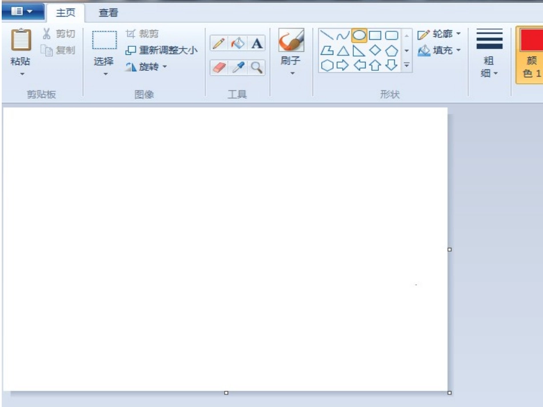The width and height of the screenshot is (543, 407).
Task: Select the Pencil tool
Action: pyautogui.click(x=218, y=43)
